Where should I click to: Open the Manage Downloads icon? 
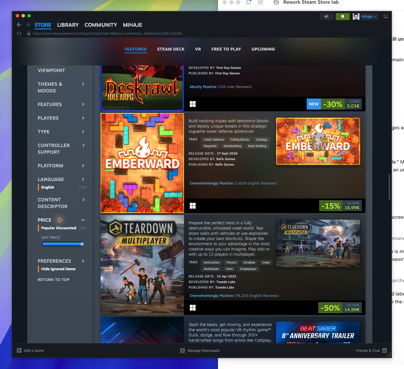click(183, 350)
